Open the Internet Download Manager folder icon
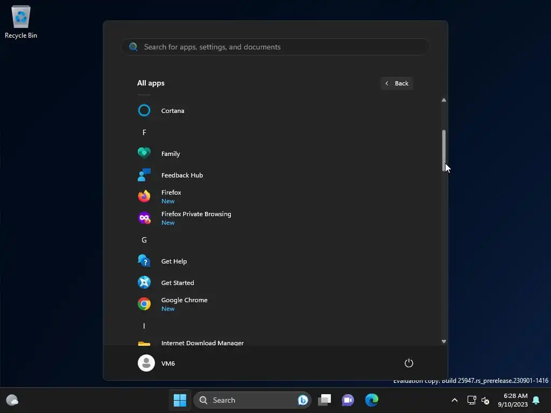This screenshot has width=551, height=413. tap(144, 343)
